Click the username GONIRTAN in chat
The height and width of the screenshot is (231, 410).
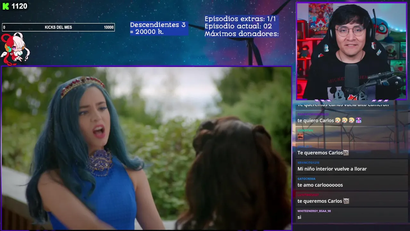pyautogui.click(x=305, y=131)
